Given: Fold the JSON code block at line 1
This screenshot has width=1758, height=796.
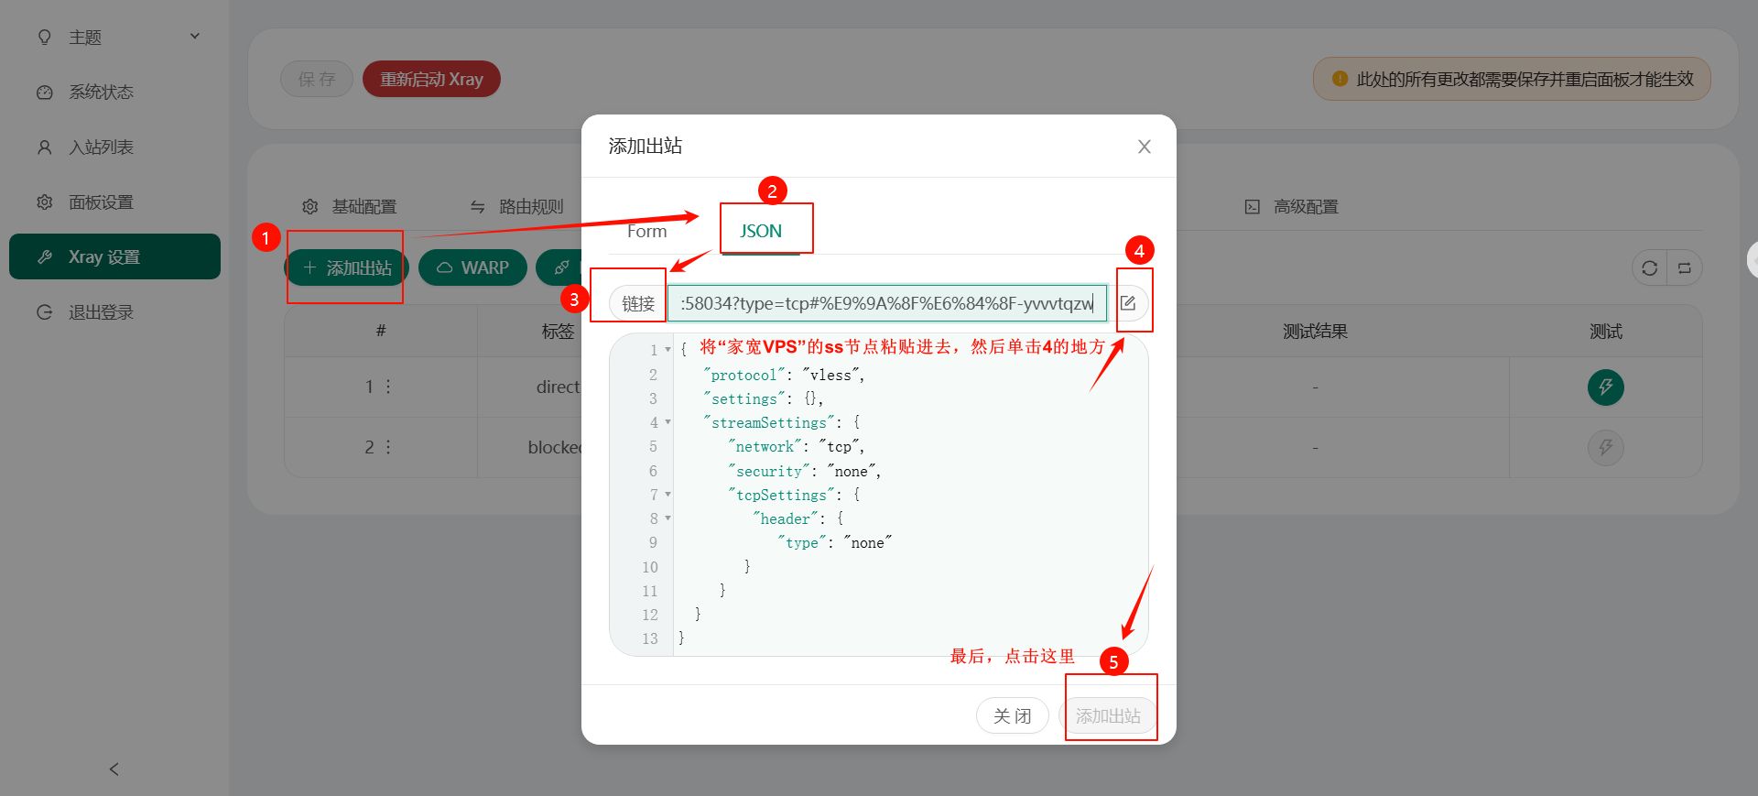Looking at the screenshot, I should (667, 350).
